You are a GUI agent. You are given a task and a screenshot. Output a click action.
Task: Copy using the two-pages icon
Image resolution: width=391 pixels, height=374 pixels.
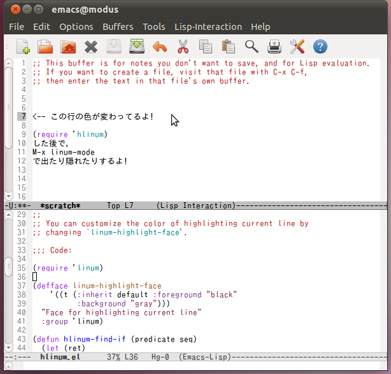(206, 46)
